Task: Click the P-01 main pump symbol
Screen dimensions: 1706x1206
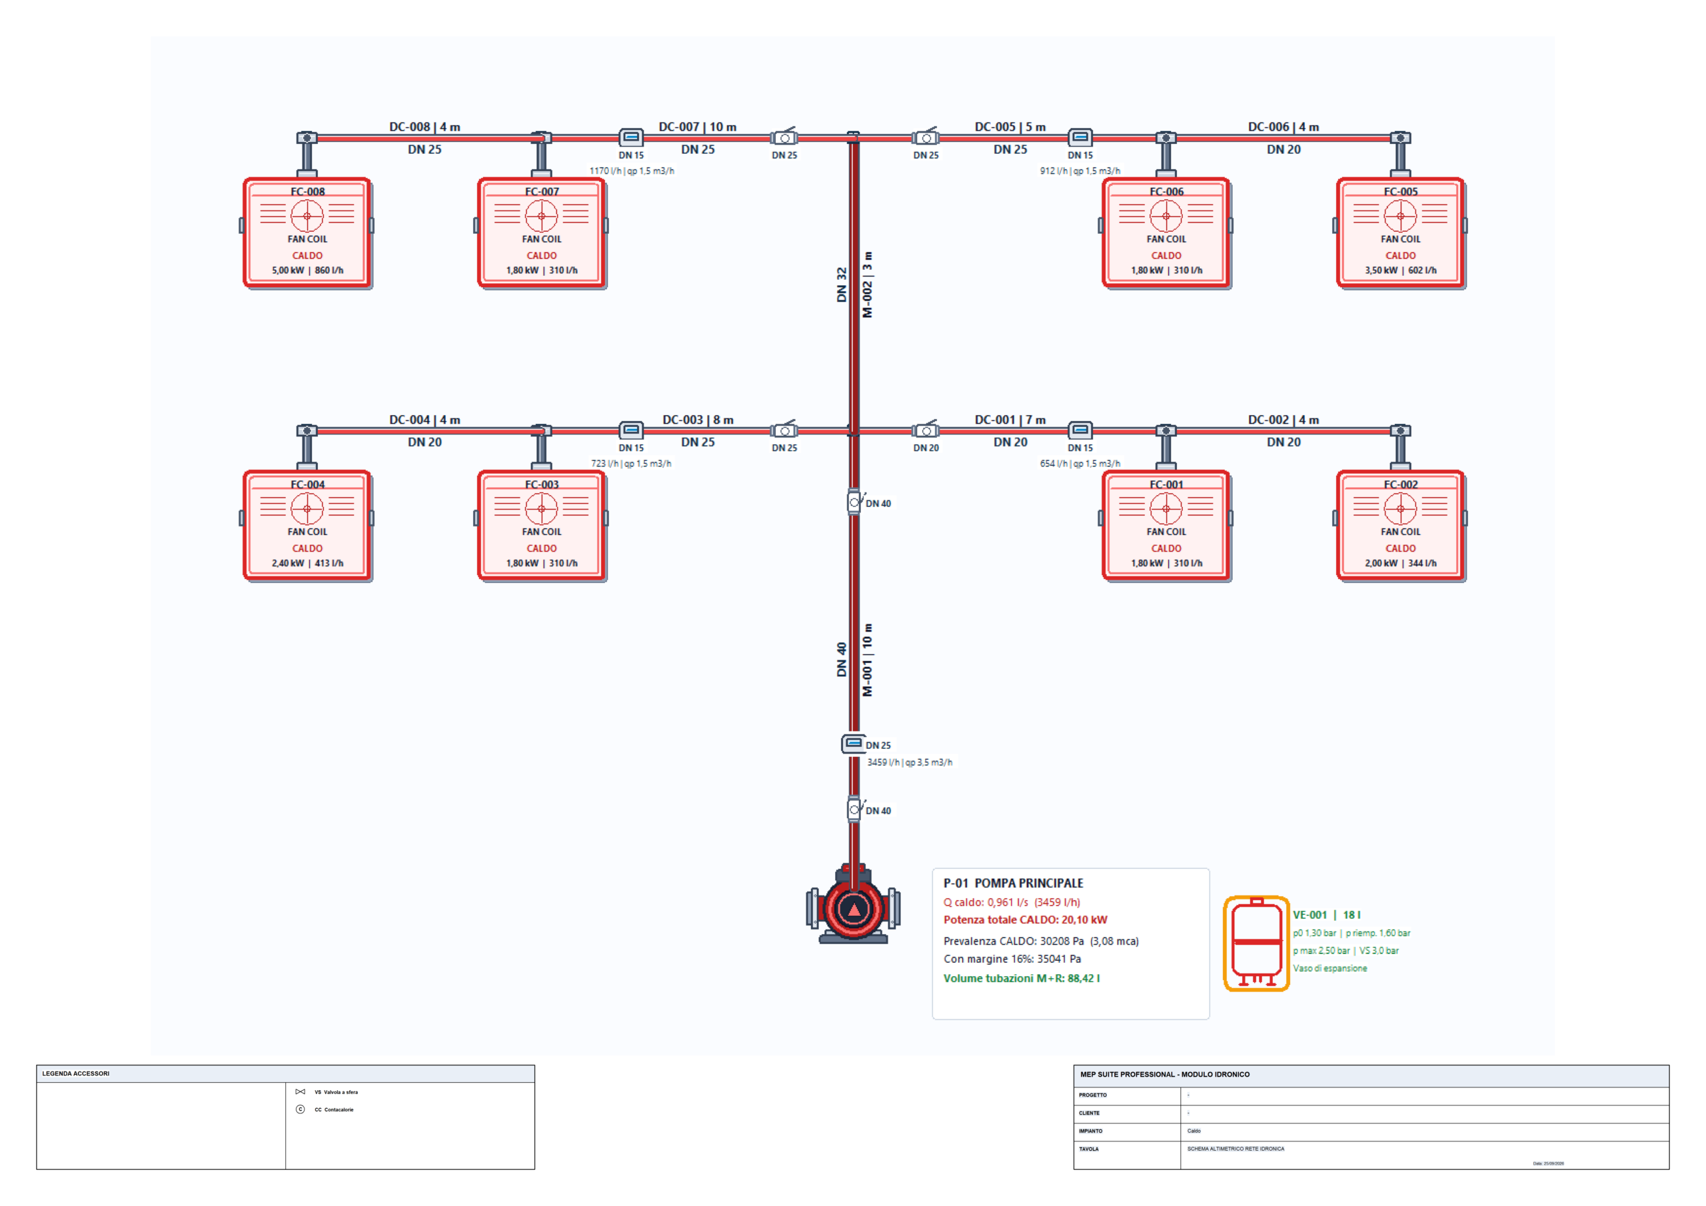Action: coord(854,905)
